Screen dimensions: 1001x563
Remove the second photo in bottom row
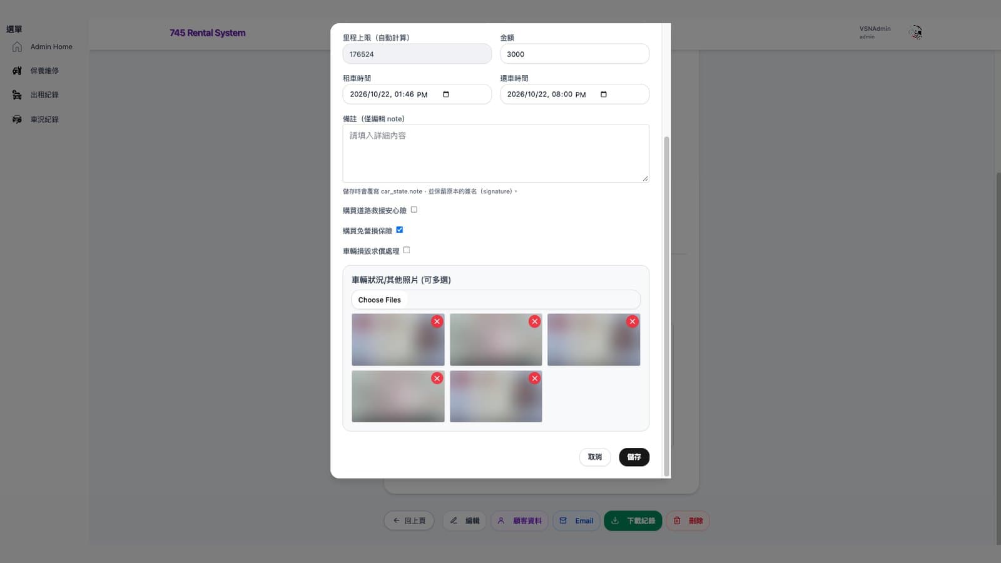pyautogui.click(x=534, y=378)
